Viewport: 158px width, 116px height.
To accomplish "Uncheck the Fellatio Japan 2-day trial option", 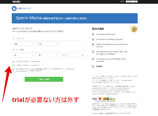I will [x=13, y=62].
